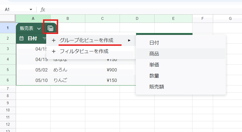Pick 数量 in the grouping submenu

point(154,76)
